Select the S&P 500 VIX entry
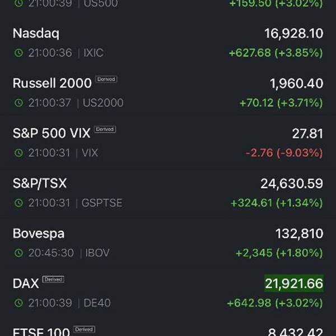336x336 pixels. pos(168,143)
